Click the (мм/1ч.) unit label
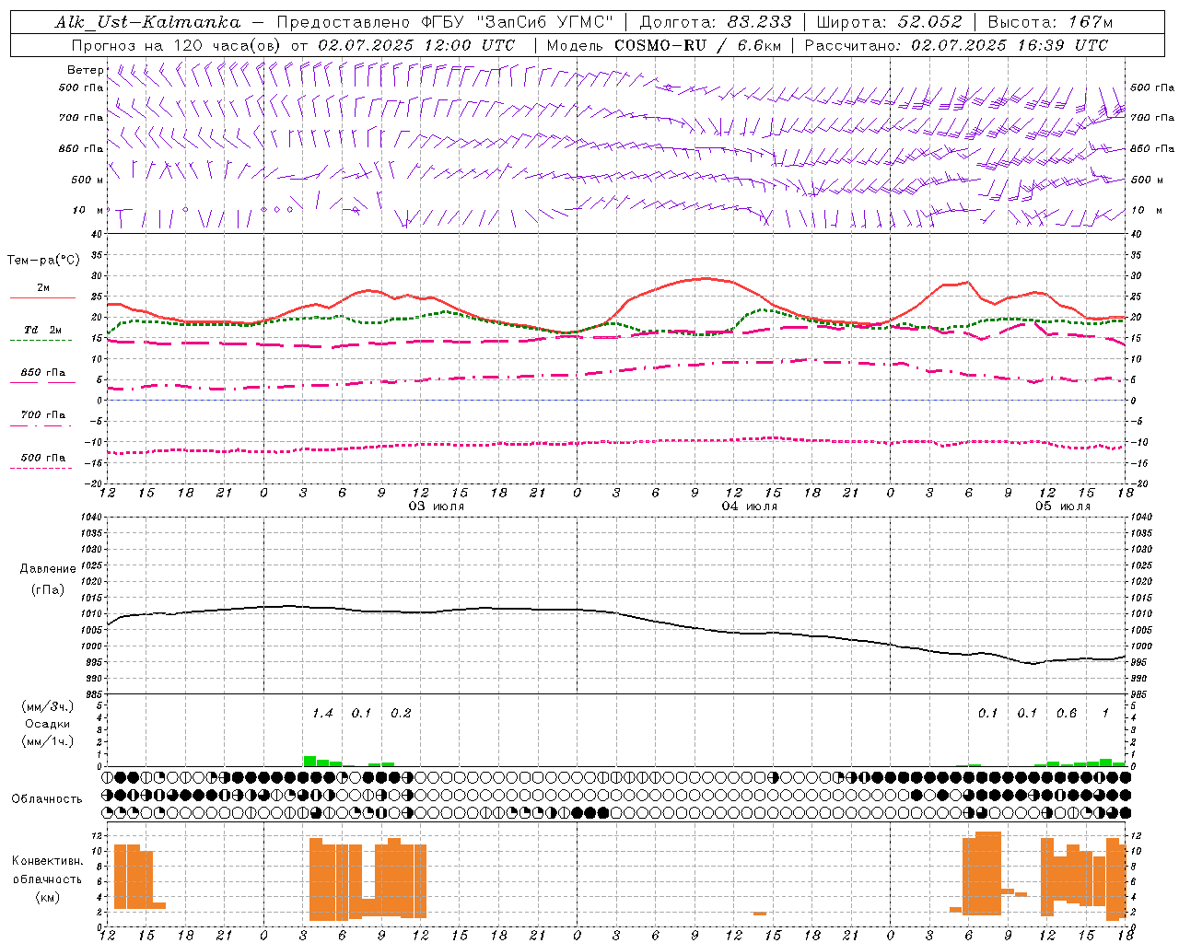 [47, 741]
